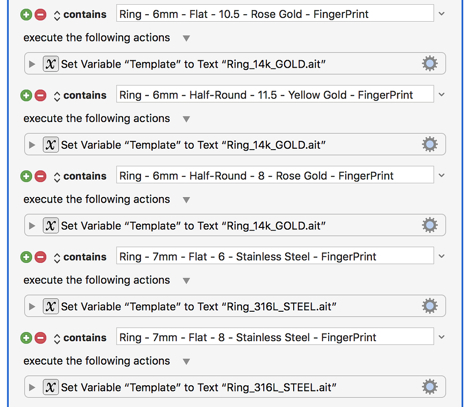Collapse actions under the Yellow Gold 11.5 case
Screen dimensions: 472x407
pyautogui.click(x=186, y=119)
